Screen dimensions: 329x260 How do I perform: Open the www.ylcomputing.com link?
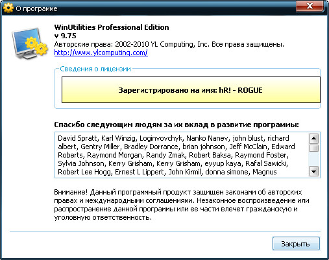(x=101, y=53)
